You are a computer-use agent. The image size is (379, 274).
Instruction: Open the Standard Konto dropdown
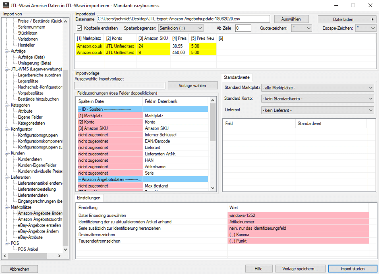(318, 99)
